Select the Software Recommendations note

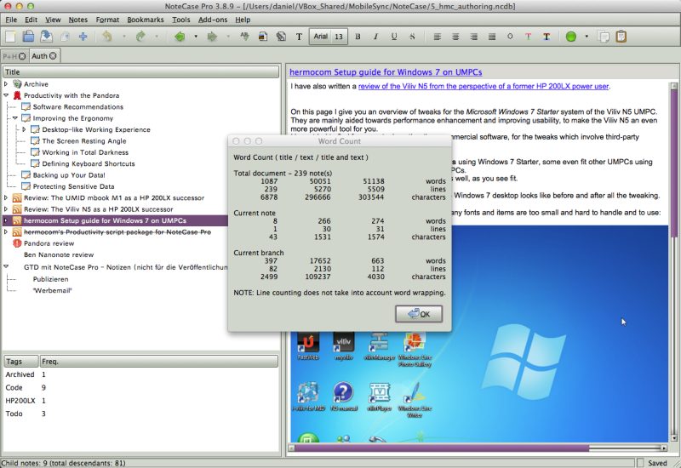pos(77,107)
